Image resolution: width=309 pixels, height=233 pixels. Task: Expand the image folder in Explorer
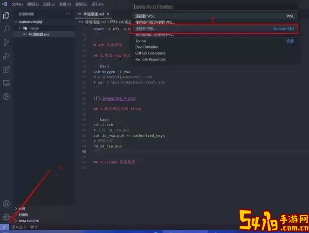pyautogui.click(x=43, y=28)
